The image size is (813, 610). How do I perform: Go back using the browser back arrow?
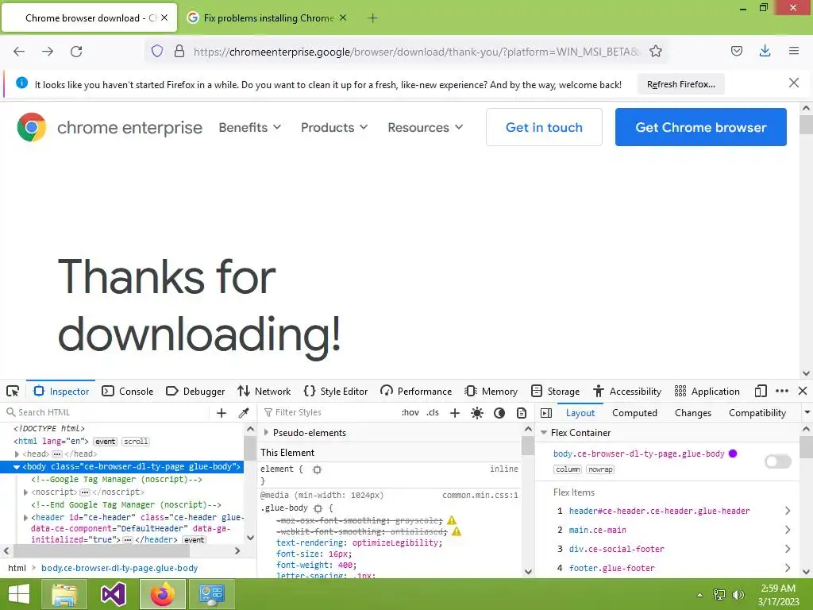(19, 52)
